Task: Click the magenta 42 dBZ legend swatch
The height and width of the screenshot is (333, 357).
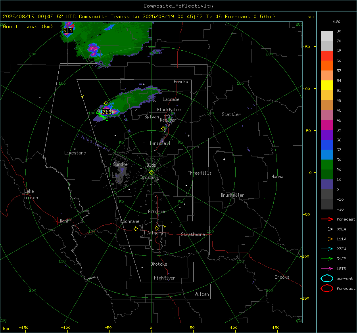Action: click(327, 125)
